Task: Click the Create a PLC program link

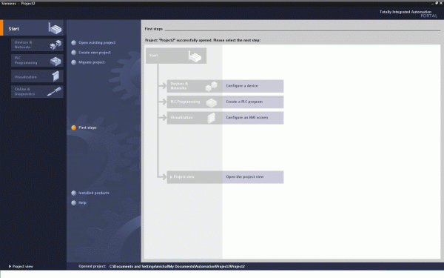Action: [x=244, y=102]
